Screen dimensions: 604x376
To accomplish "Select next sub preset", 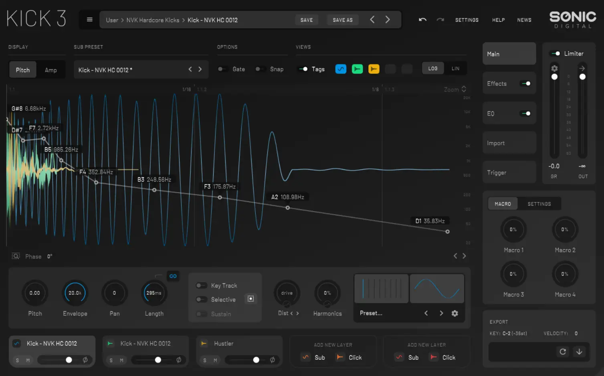I will click(200, 69).
